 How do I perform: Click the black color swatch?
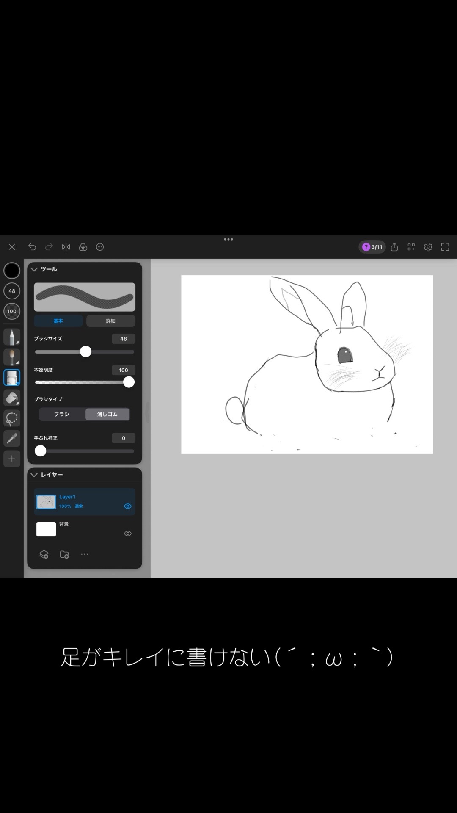point(12,271)
